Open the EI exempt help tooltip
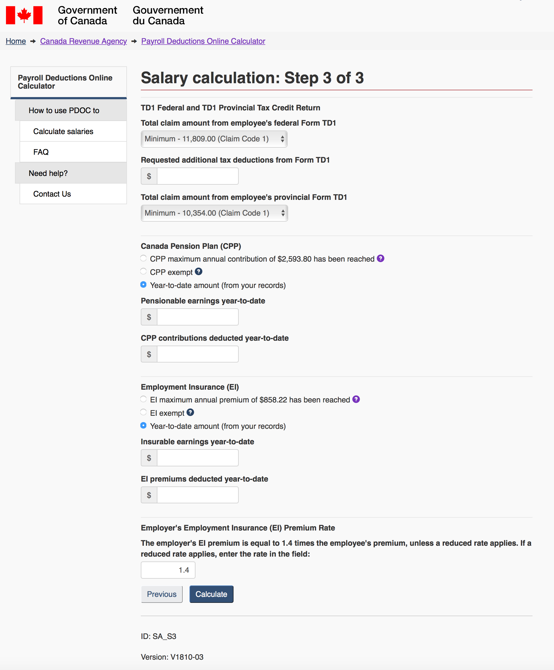Viewport: 554px width, 670px height. point(190,412)
